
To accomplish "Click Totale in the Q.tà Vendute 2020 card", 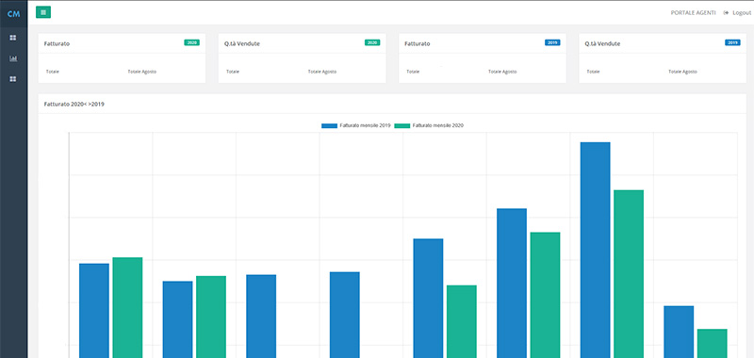I will tap(233, 72).
